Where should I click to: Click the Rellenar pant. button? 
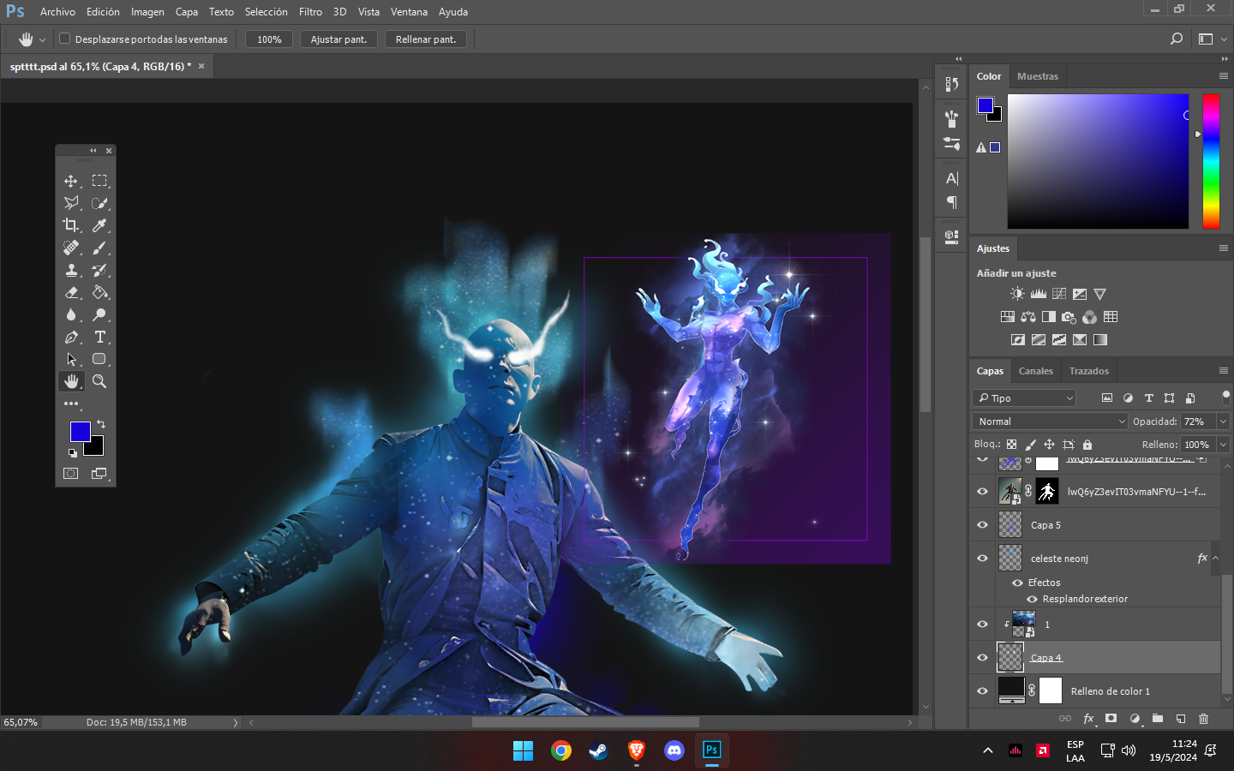pos(426,39)
